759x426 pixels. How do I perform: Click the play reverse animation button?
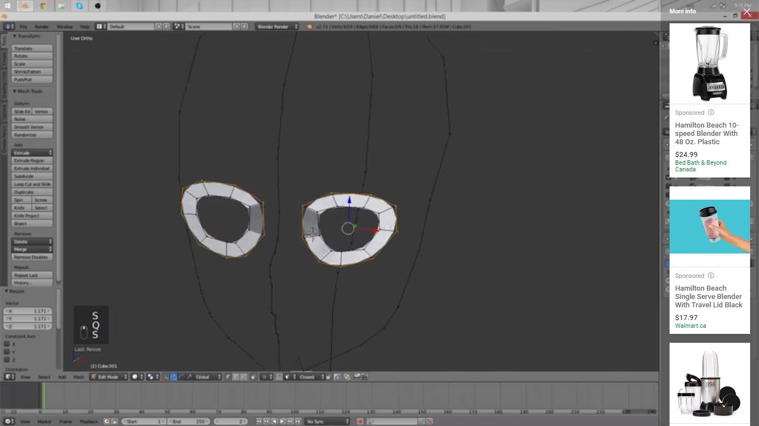pos(274,422)
